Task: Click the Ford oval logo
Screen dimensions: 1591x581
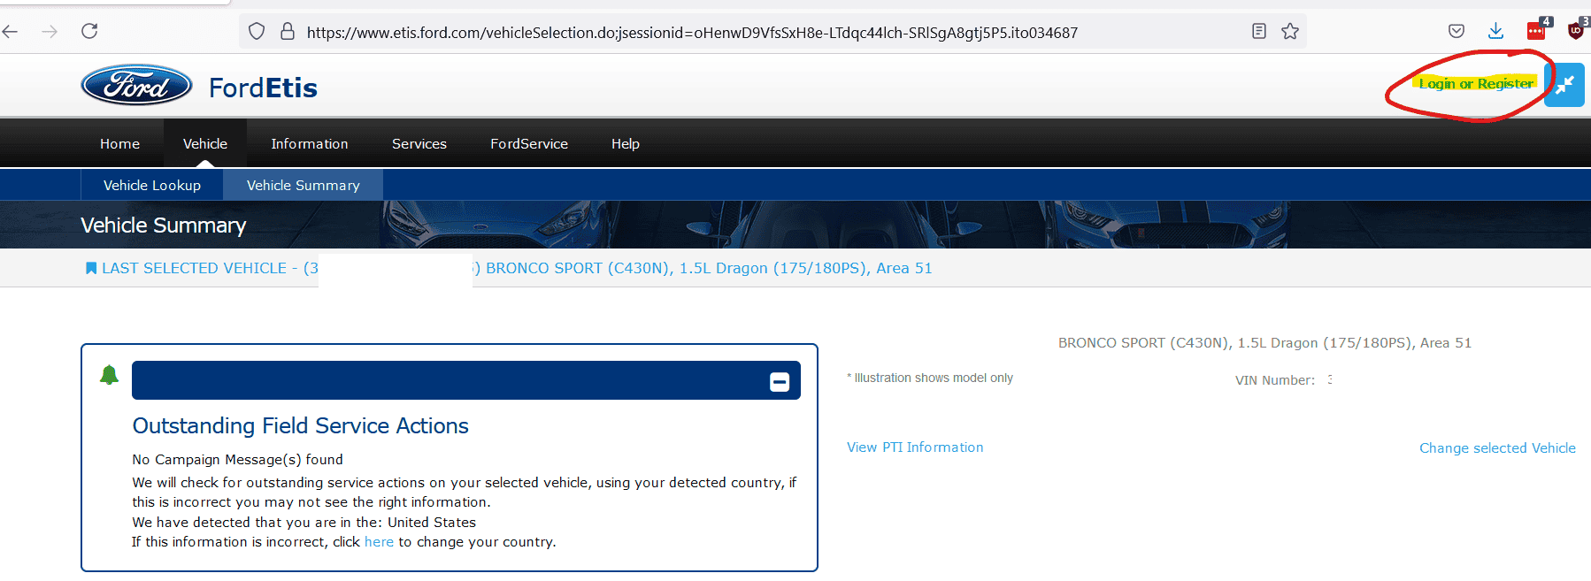Action: [136, 86]
